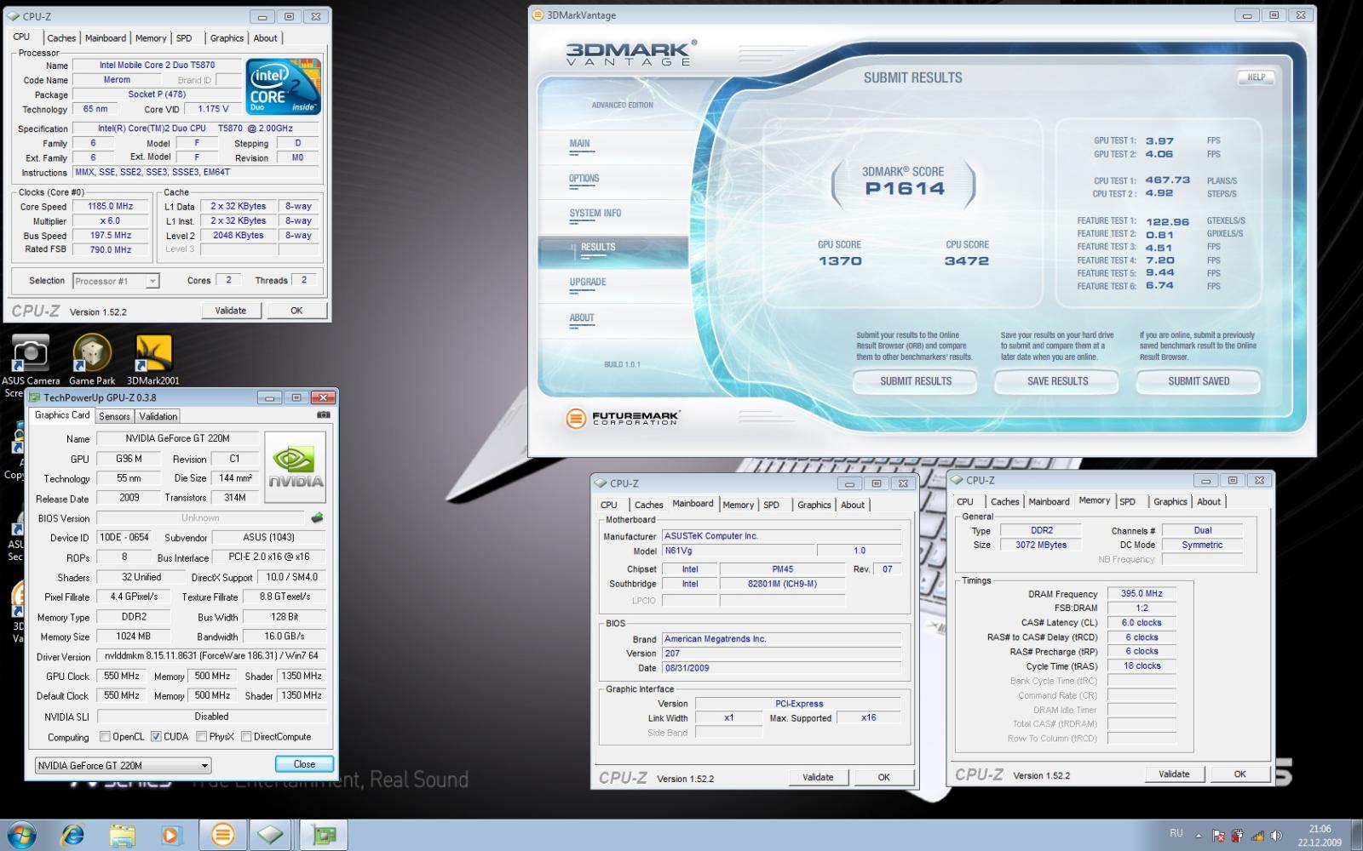Click the GPU-Z title bar icon
Viewport: 1363px width, 851px height.
[34, 397]
